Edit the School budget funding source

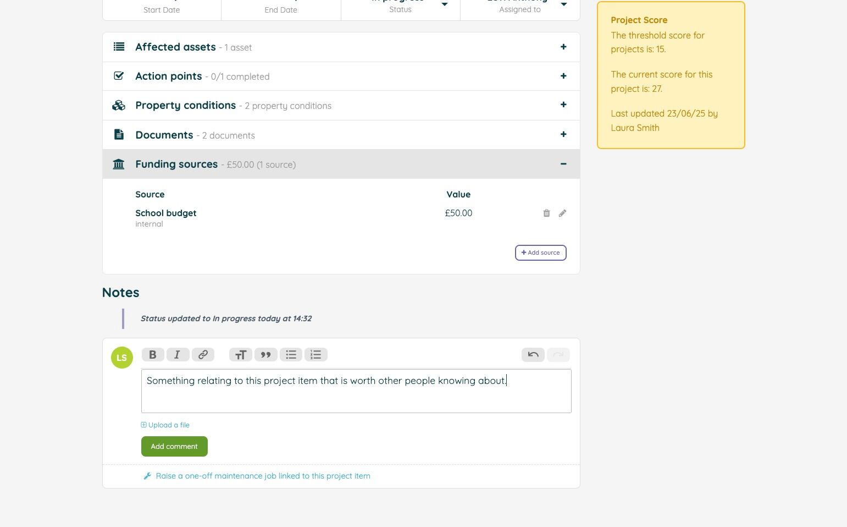(x=562, y=213)
